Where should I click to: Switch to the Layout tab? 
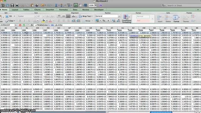[15, 10]
